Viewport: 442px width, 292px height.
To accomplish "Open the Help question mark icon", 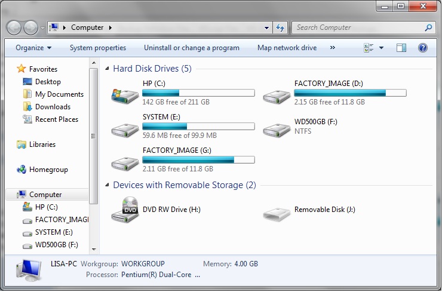I will tap(422, 48).
